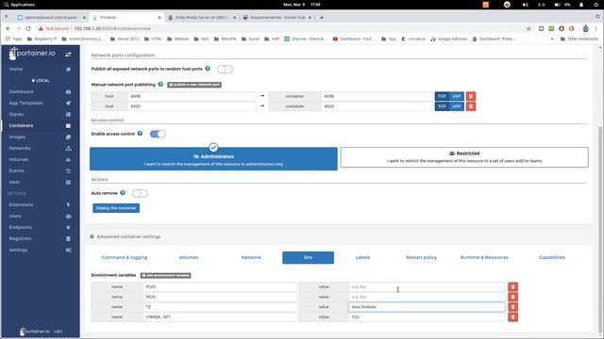
Task: Open Stacks in the sidebar
Action: (x=16, y=114)
